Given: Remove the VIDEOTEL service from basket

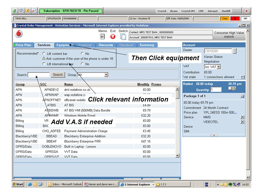Looking at the screenshot, I should point(242,122).
